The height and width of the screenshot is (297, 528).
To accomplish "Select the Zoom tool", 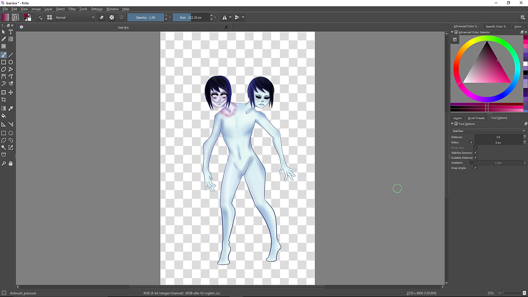I will pos(3,163).
